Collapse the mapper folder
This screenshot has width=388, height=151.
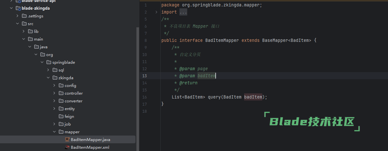54,132
